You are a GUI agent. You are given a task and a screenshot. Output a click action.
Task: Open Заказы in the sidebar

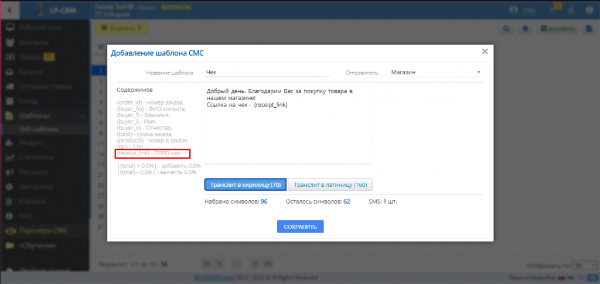29,57
